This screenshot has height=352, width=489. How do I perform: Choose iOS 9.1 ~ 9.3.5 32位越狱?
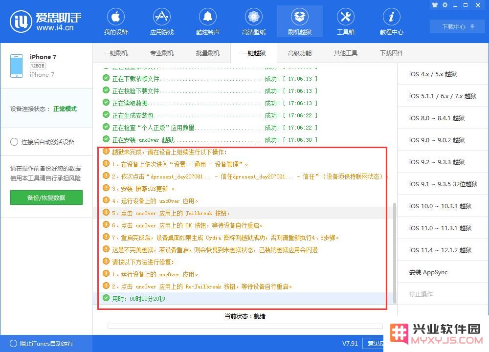click(x=443, y=184)
